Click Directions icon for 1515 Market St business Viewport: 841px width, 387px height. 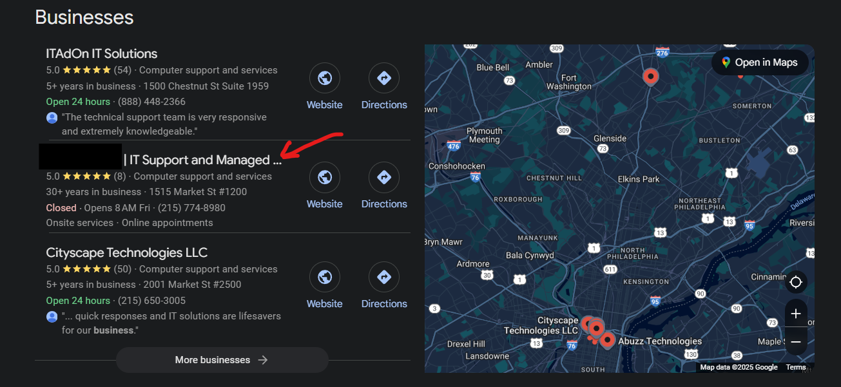384,177
